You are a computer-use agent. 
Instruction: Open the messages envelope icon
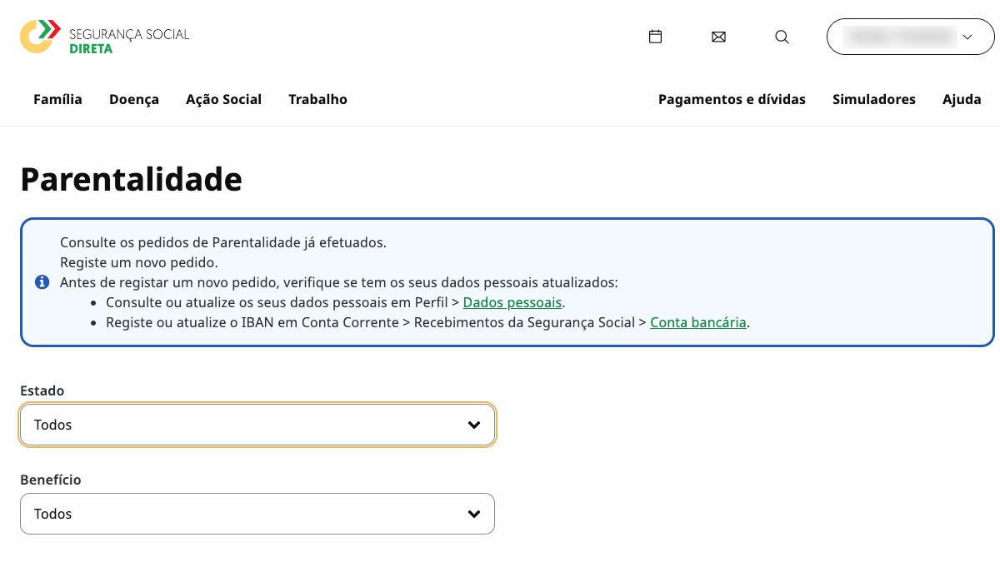tap(718, 37)
